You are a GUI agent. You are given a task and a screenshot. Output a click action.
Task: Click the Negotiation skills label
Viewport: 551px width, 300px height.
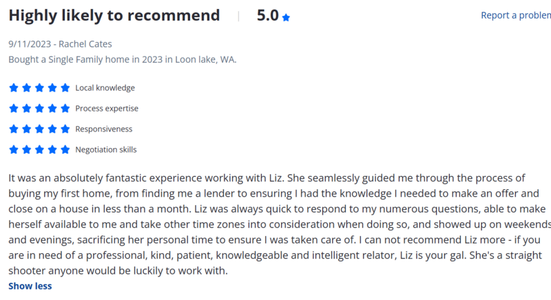106,149
